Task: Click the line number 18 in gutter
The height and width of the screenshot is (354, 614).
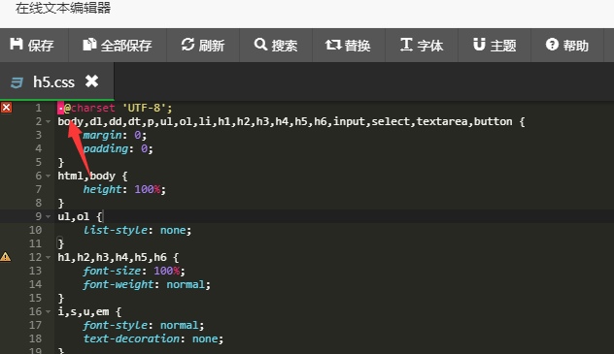Action: [x=35, y=338]
